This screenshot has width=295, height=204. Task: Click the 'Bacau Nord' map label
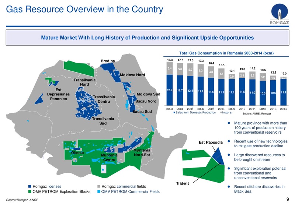[146, 101]
